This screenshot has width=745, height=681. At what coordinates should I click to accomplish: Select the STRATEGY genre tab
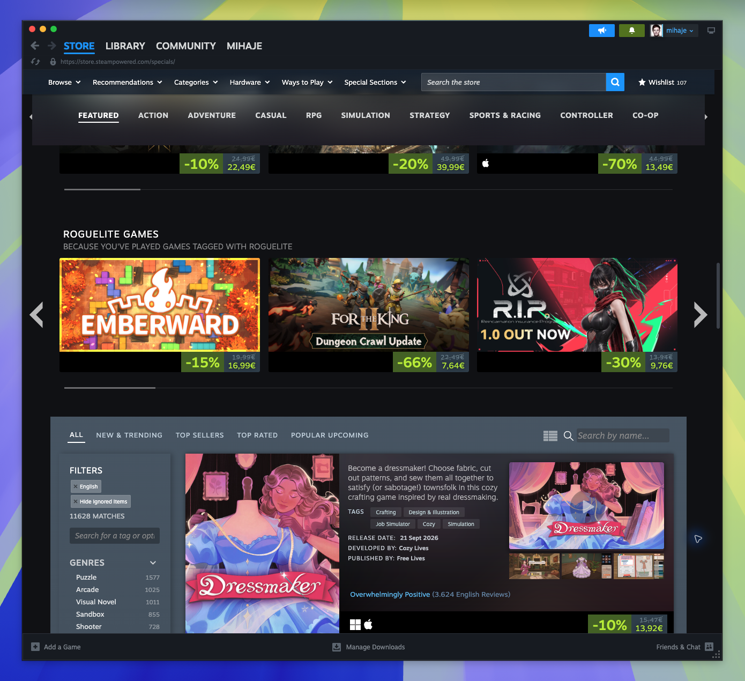(430, 115)
